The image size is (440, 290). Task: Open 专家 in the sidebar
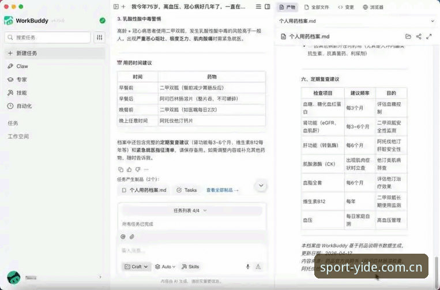55,80
